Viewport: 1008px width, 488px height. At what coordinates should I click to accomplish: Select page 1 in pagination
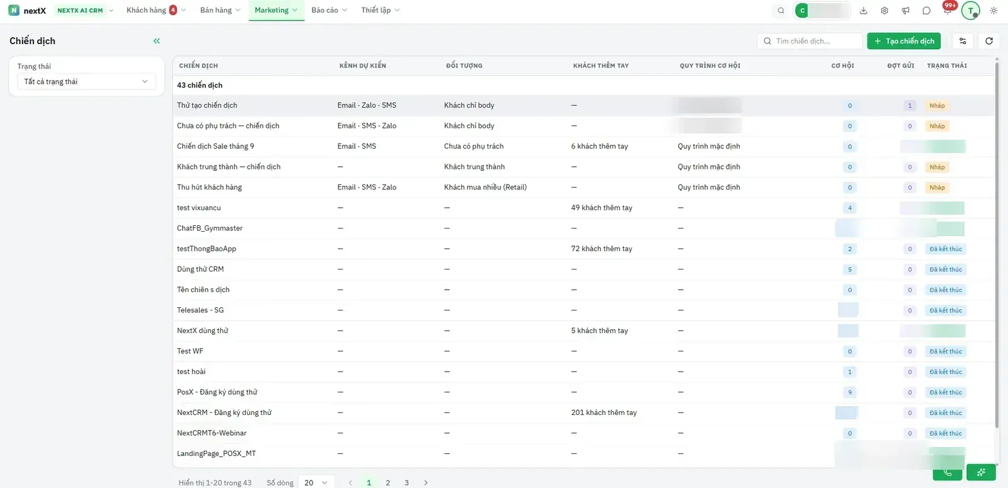pos(369,483)
